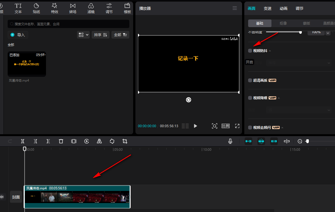Open the 排序 sort dropdown
The height and width of the screenshot is (212, 335).
101,35
